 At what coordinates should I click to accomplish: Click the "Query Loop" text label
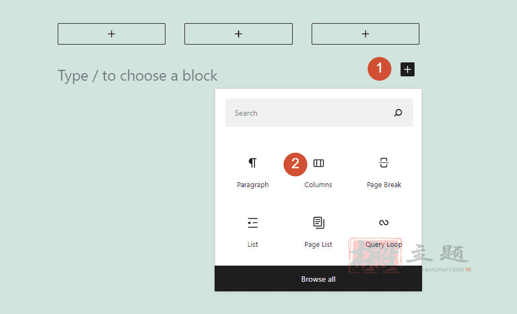pyautogui.click(x=384, y=245)
